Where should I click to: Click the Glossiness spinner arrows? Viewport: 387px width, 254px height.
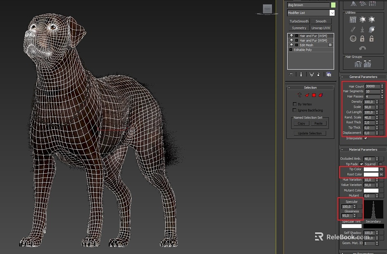tap(355, 216)
